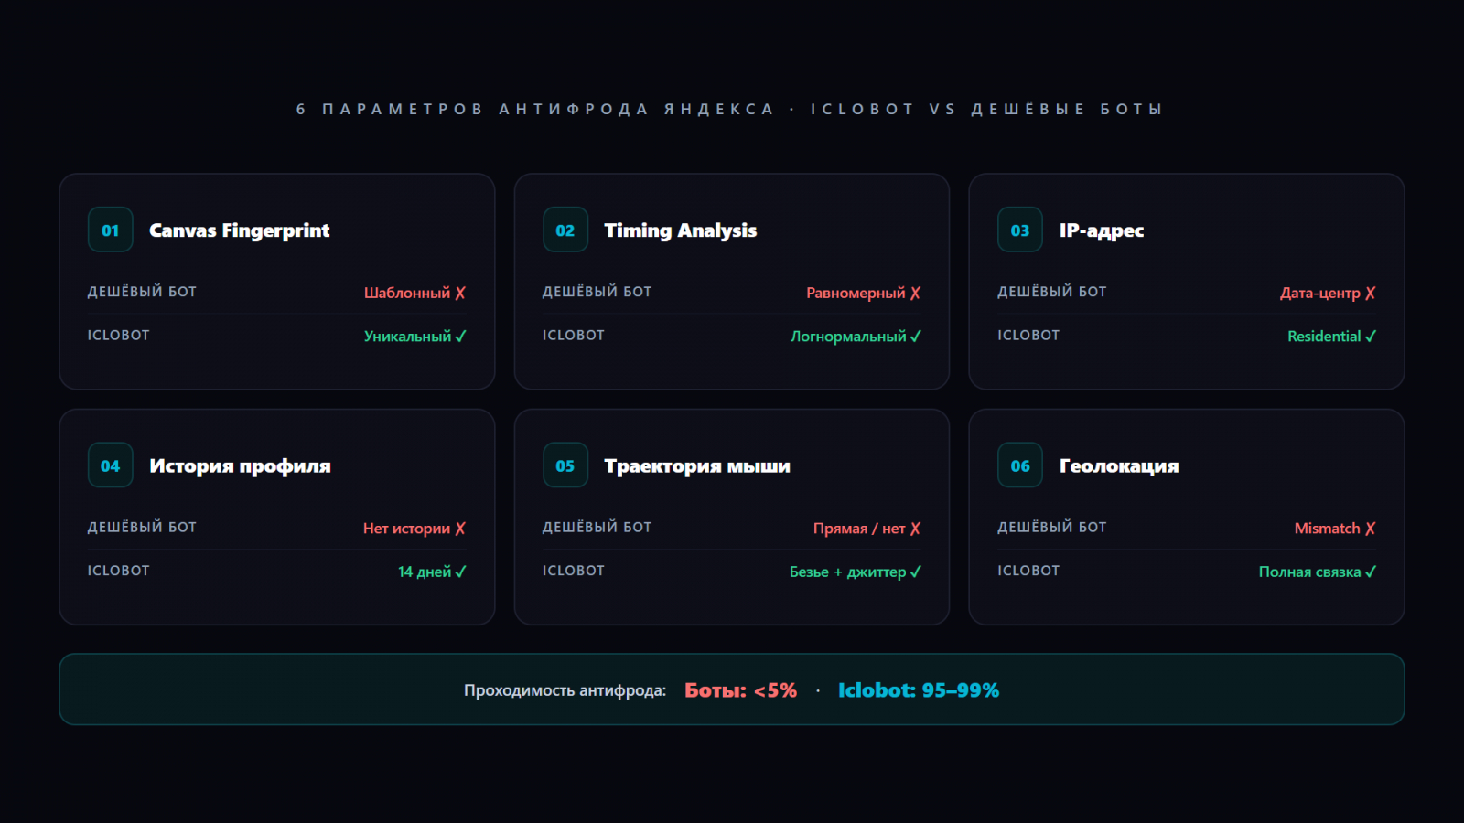This screenshot has width=1464, height=823.
Task: Click the 01 number badge
Action: click(x=111, y=230)
